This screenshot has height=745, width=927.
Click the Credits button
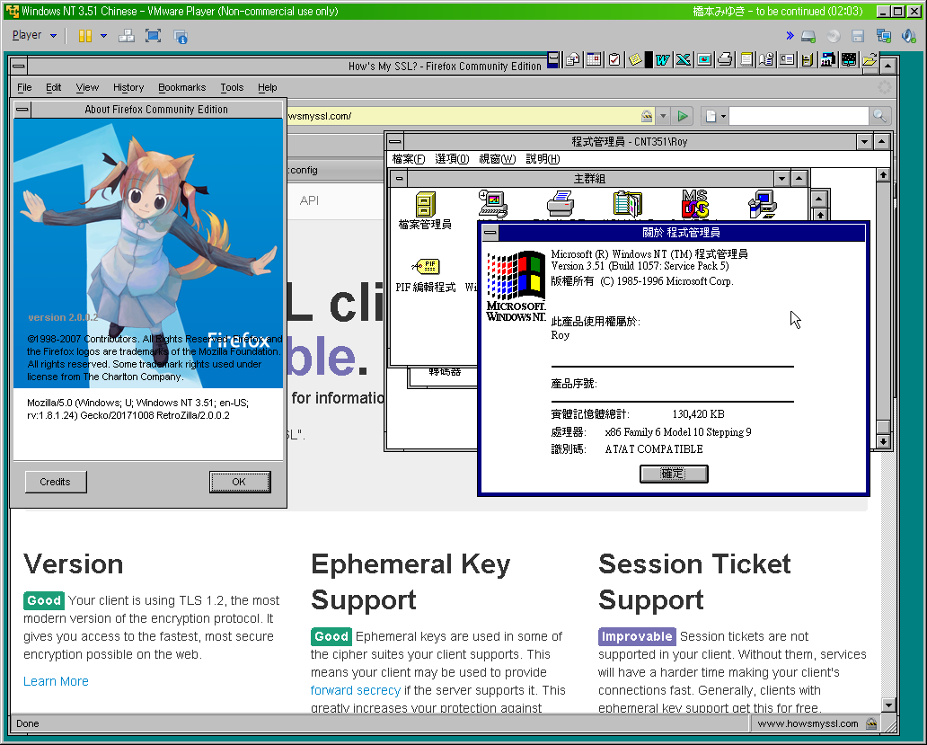56,482
